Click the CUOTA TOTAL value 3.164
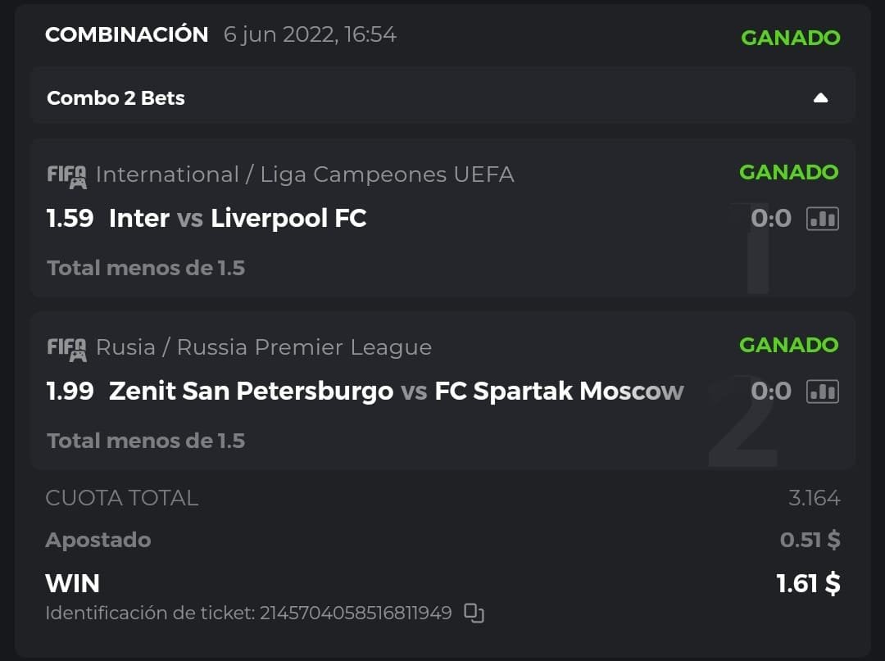This screenshot has height=661, width=885. 814,498
